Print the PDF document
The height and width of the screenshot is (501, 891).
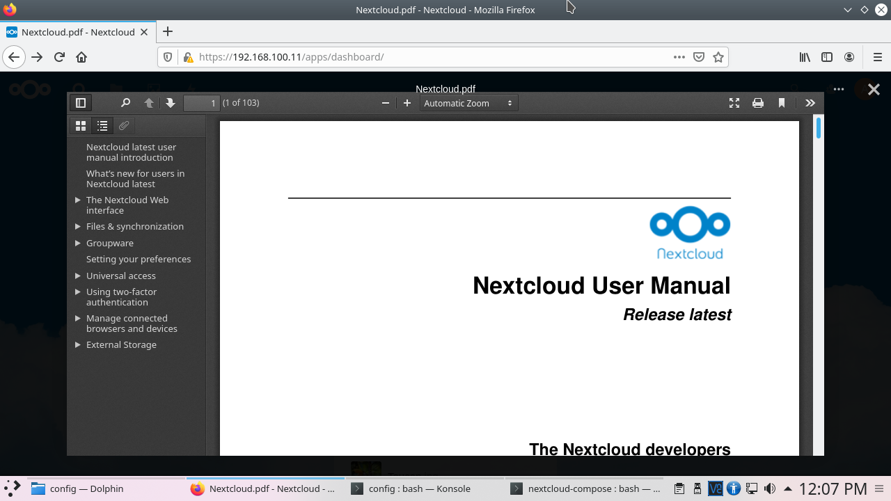coord(758,103)
